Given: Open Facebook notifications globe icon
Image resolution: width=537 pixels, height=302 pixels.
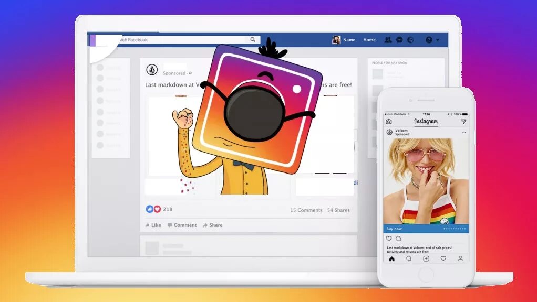Looking at the screenshot, I should 410,40.
